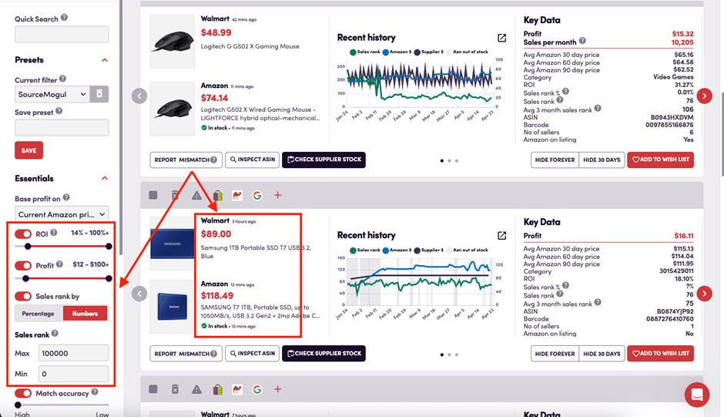Inspect ASIN on Samsung SSD card
The image size is (724, 417).
[x=252, y=354]
